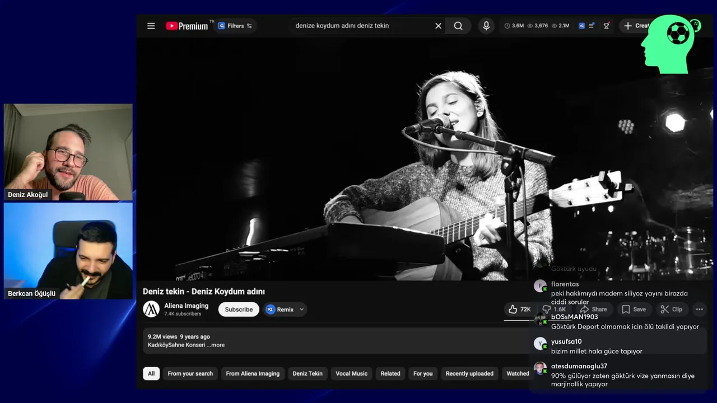Select the All chip

tap(151, 373)
